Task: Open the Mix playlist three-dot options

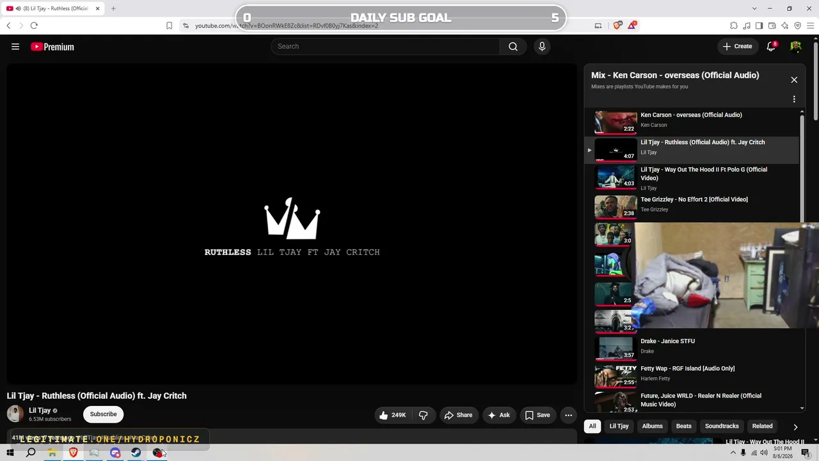Action: click(x=794, y=99)
